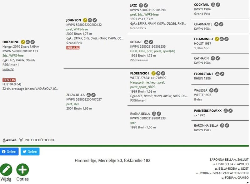The height and width of the screenshot is (184, 250).
Task: Click the pedigree icon next to PAINTERS ROW XX
Action: coord(225,111)
